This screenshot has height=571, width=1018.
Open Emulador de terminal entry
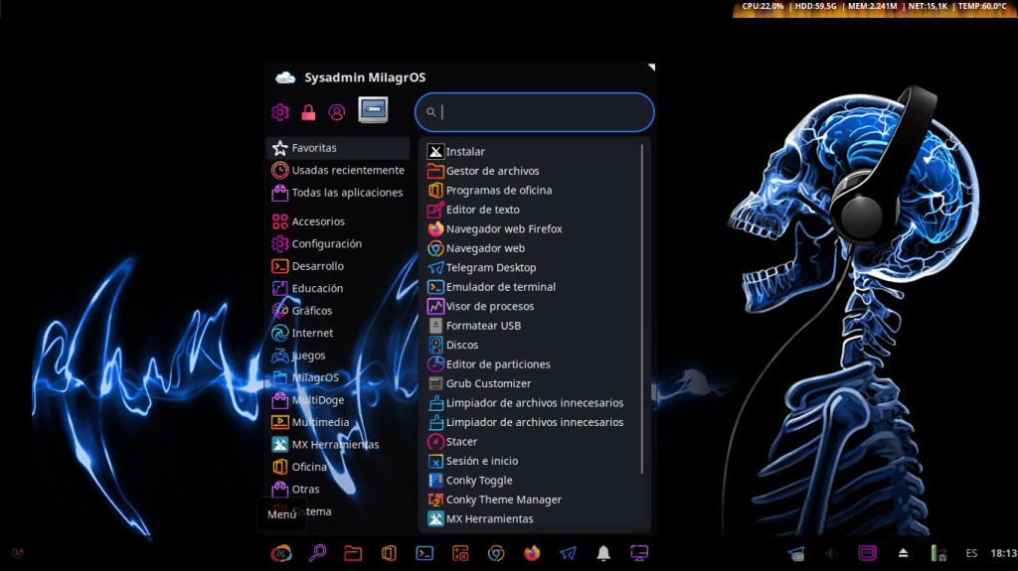(x=500, y=287)
